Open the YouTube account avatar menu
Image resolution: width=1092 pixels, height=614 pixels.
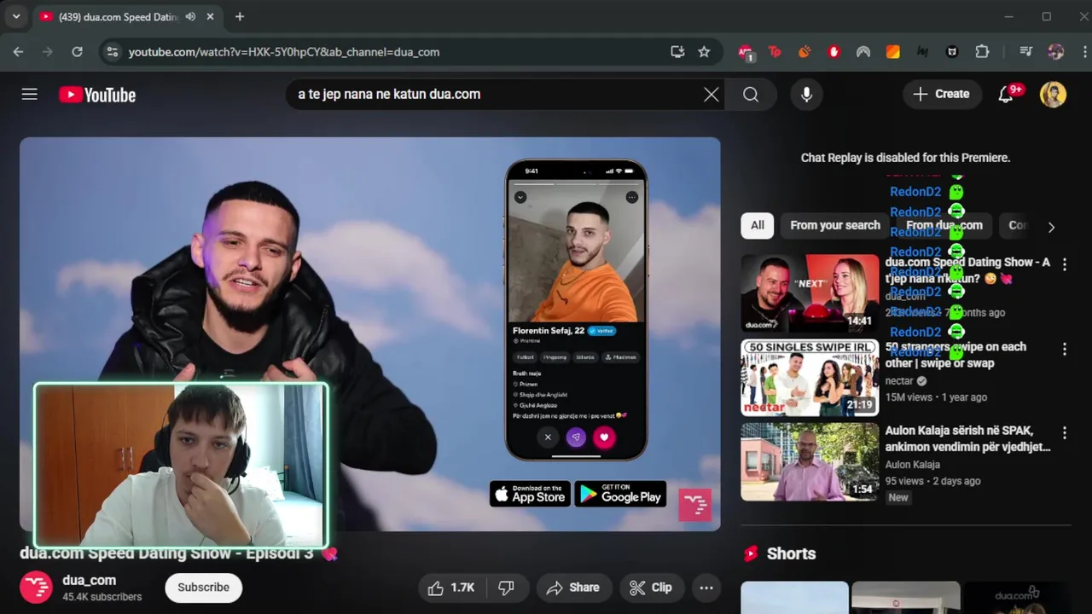[1054, 95]
